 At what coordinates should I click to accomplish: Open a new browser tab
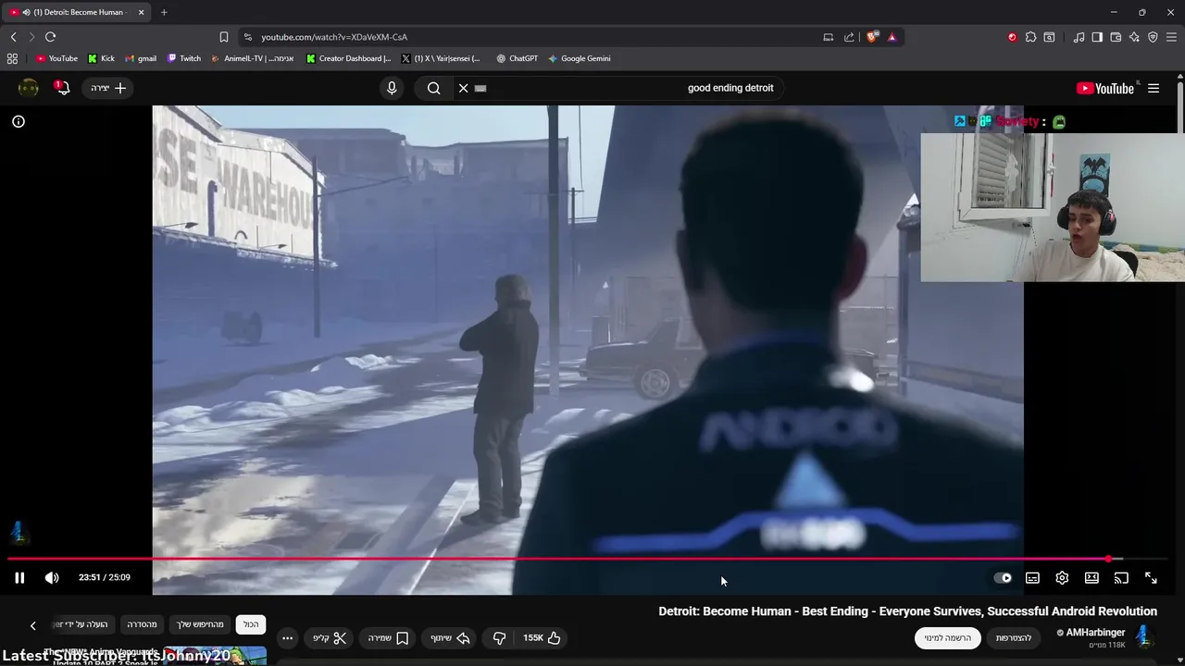point(164,12)
